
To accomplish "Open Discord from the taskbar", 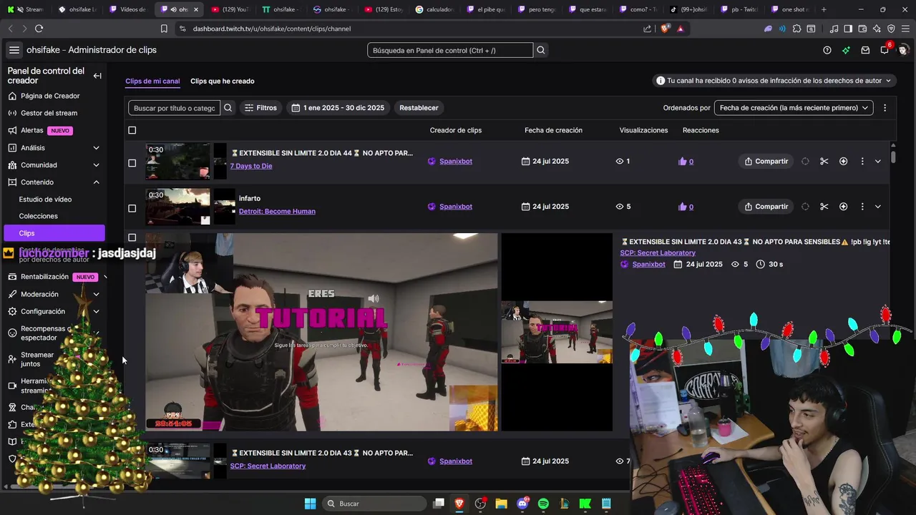I will tap(522, 504).
